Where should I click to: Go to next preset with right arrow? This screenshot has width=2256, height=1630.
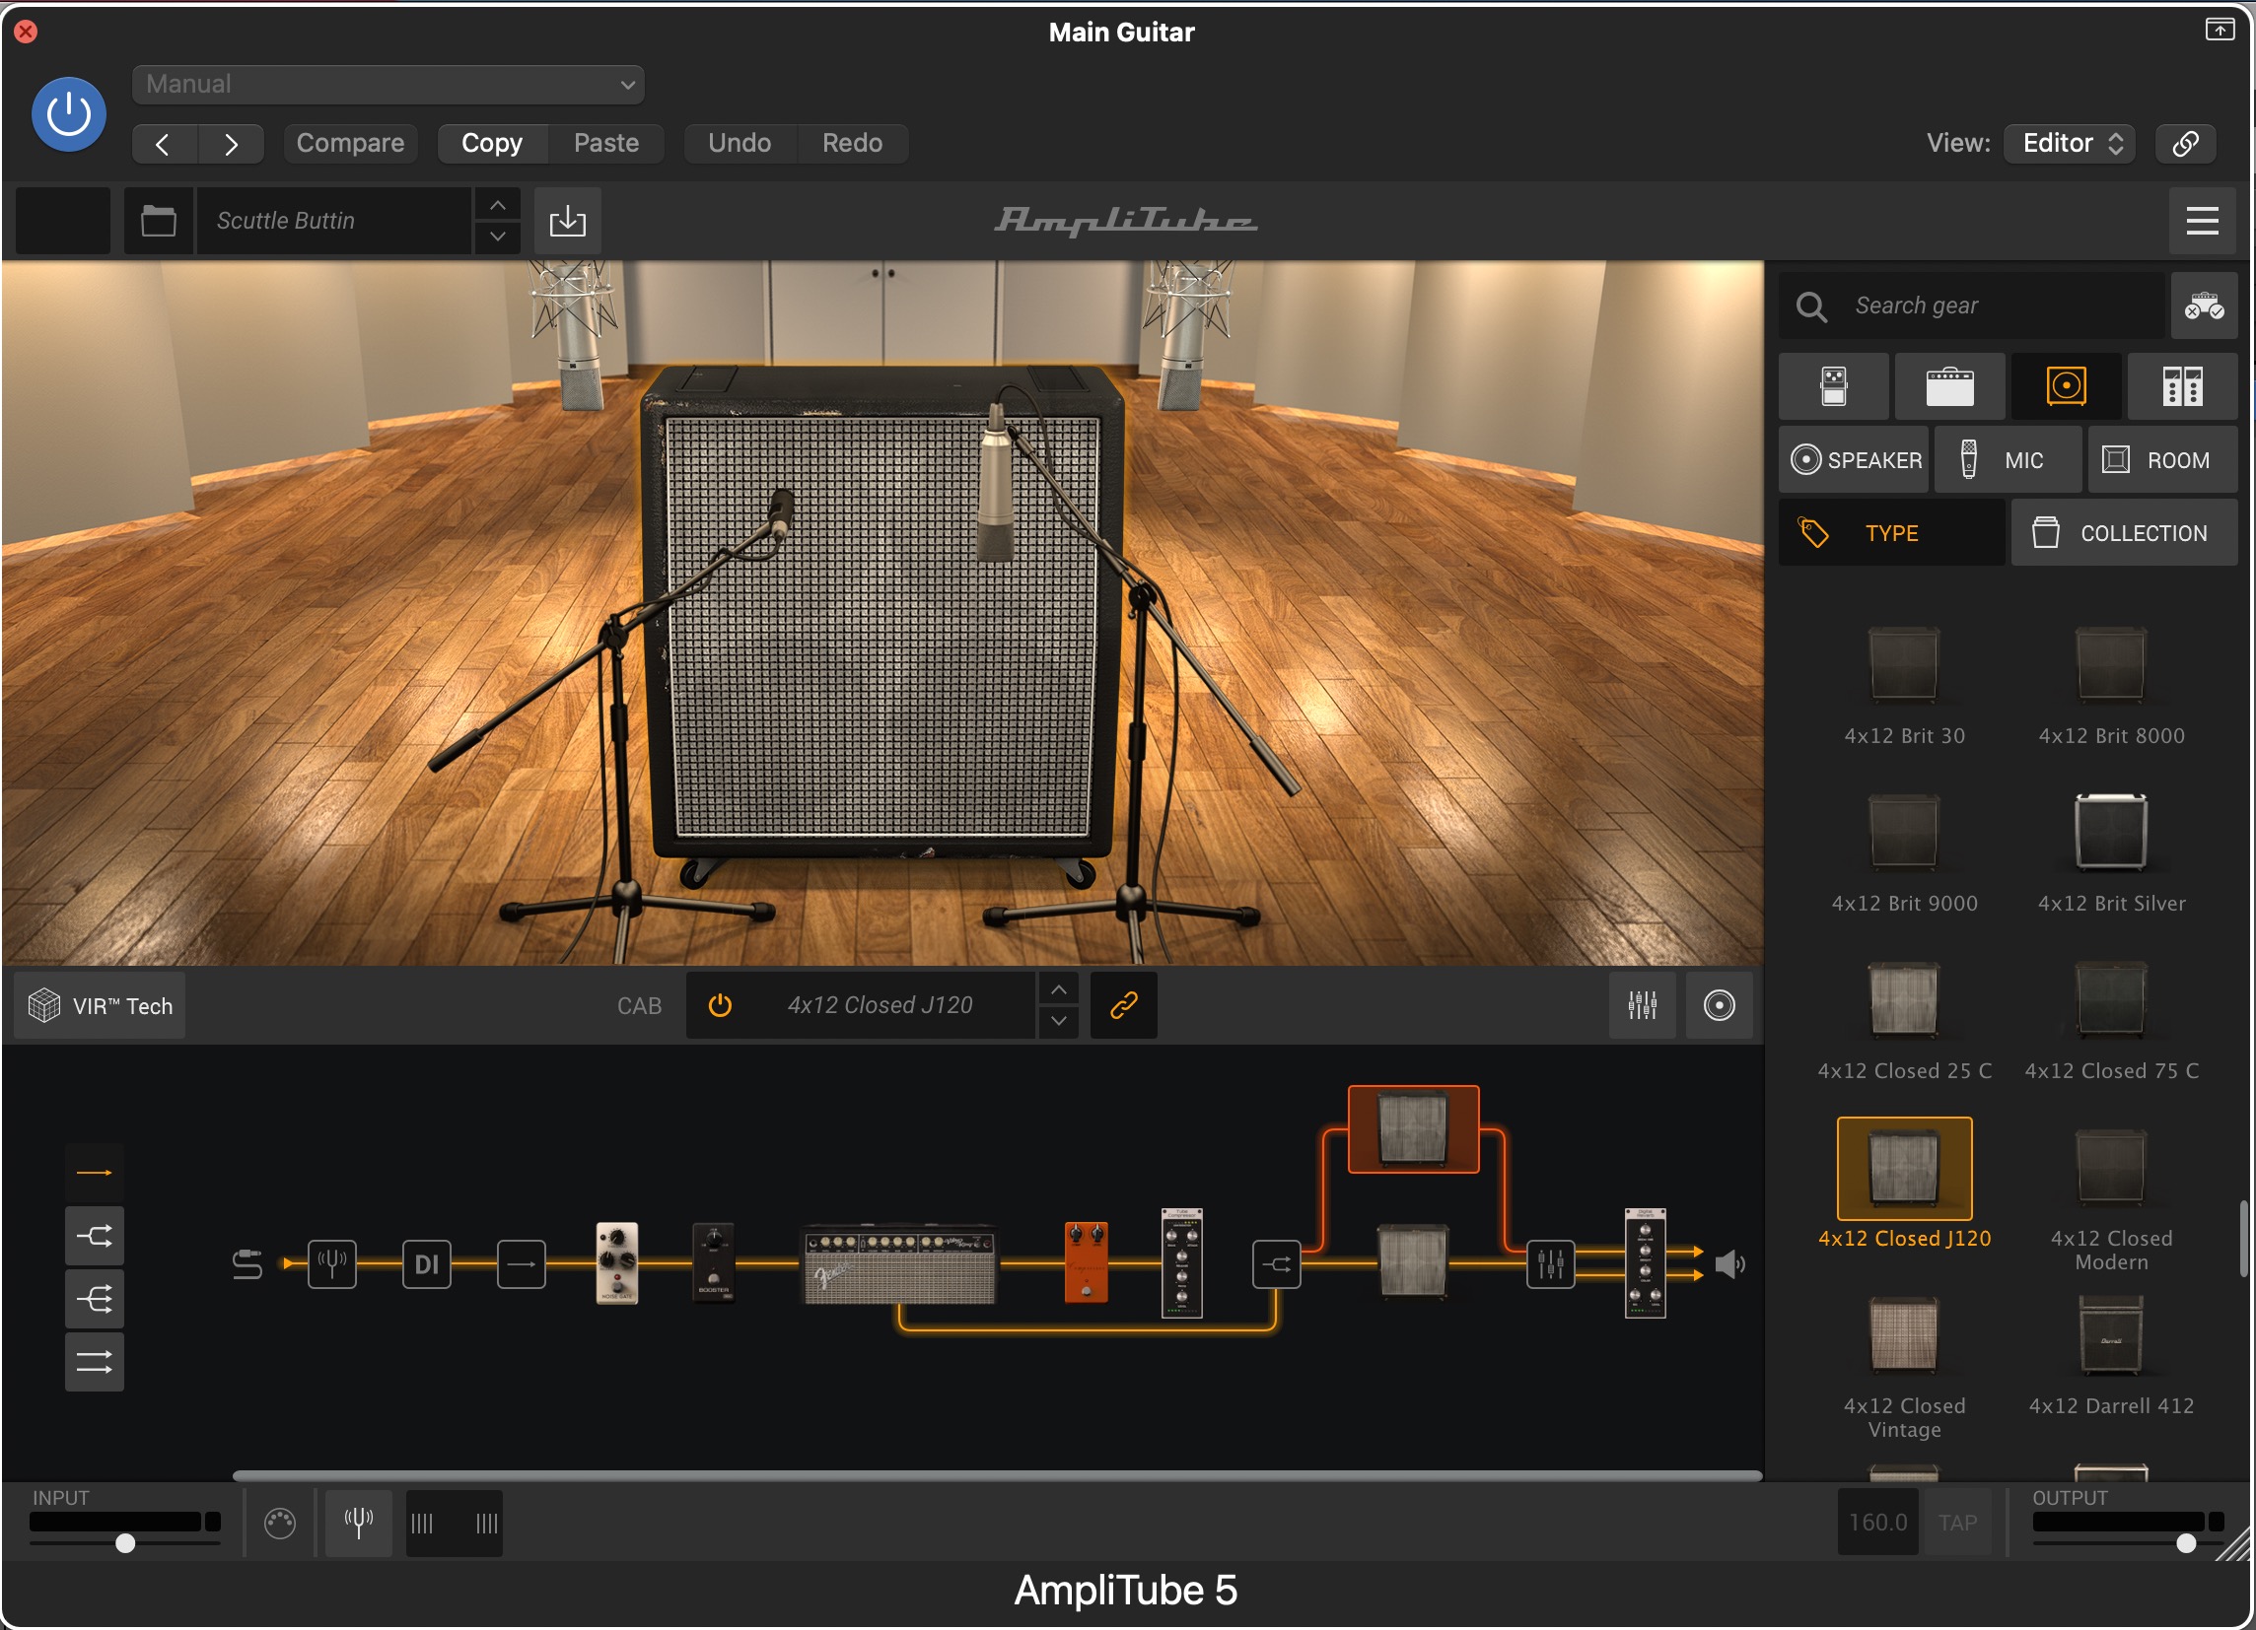[x=231, y=144]
